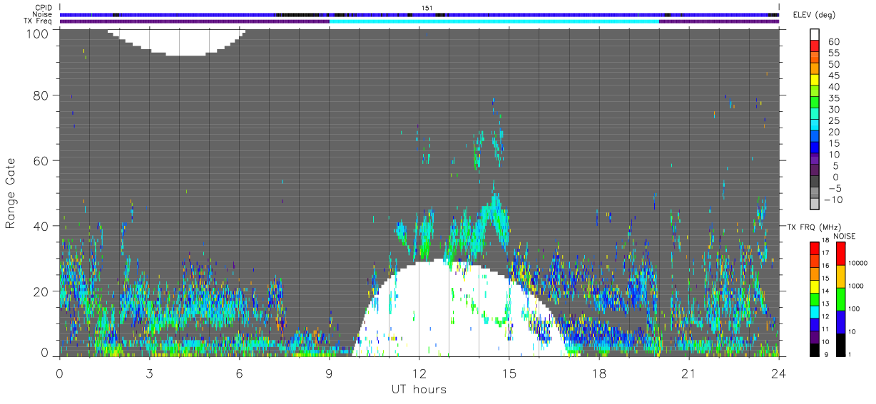Select the cyan 12–13 MHz TX frequency swatch
The image size is (876, 404).
(x=815, y=311)
